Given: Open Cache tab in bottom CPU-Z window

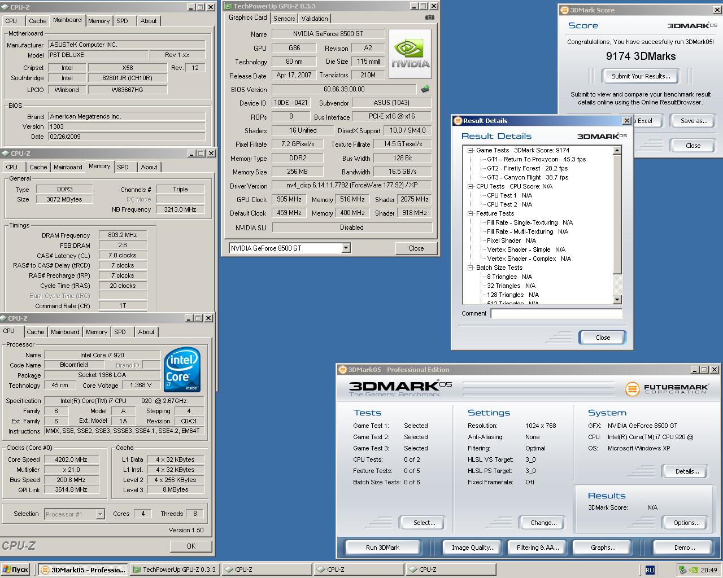Looking at the screenshot, I should 35,332.
